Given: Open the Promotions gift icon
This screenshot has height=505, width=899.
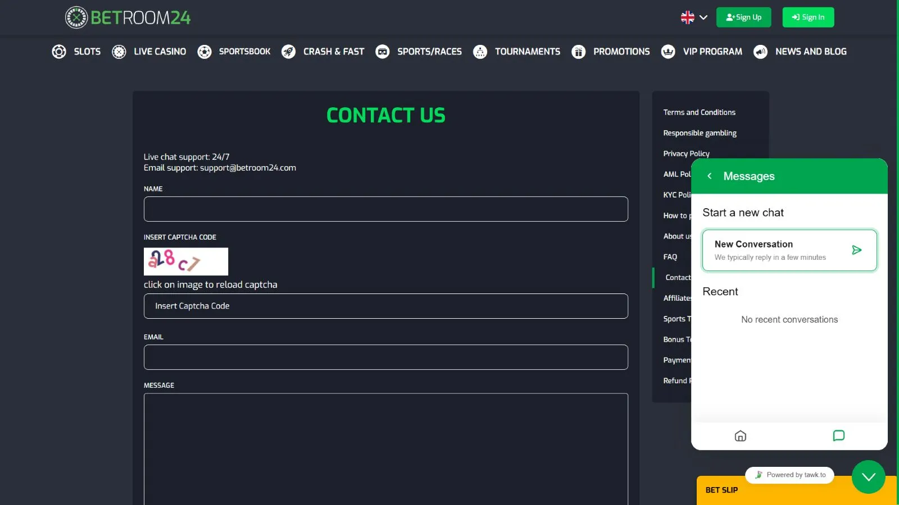Looking at the screenshot, I should pyautogui.click(x=579, y=52).
